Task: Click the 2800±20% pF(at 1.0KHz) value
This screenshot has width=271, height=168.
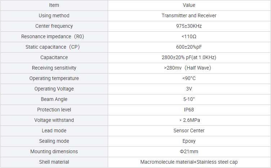Action: (x=189, y=58)
